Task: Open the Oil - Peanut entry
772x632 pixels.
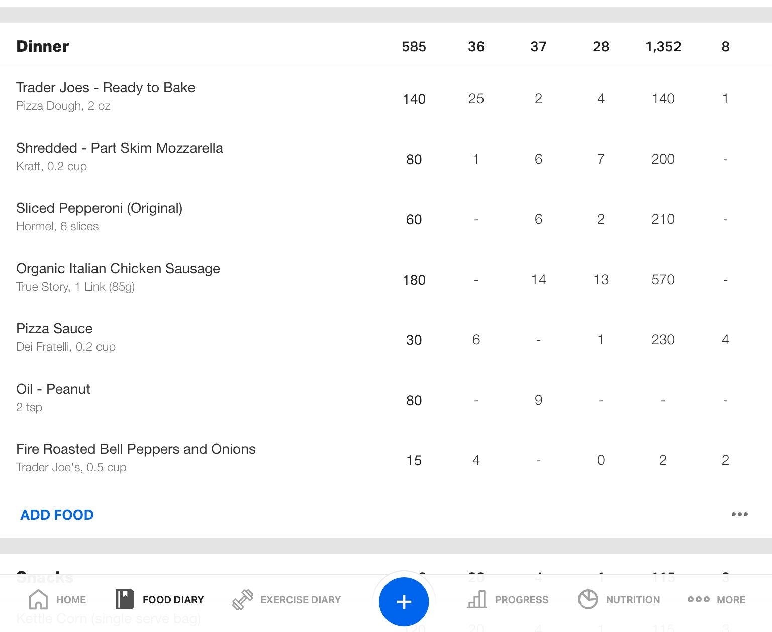Action: pyautogui.click(x=386, y=400)
